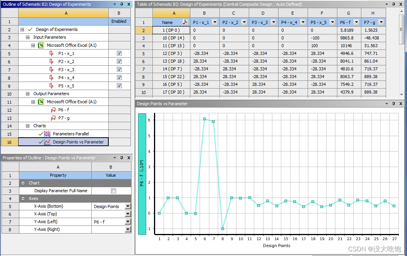407x256 pixels.
Task: Click the P6 - f output parameter icon
Action: 53,110
